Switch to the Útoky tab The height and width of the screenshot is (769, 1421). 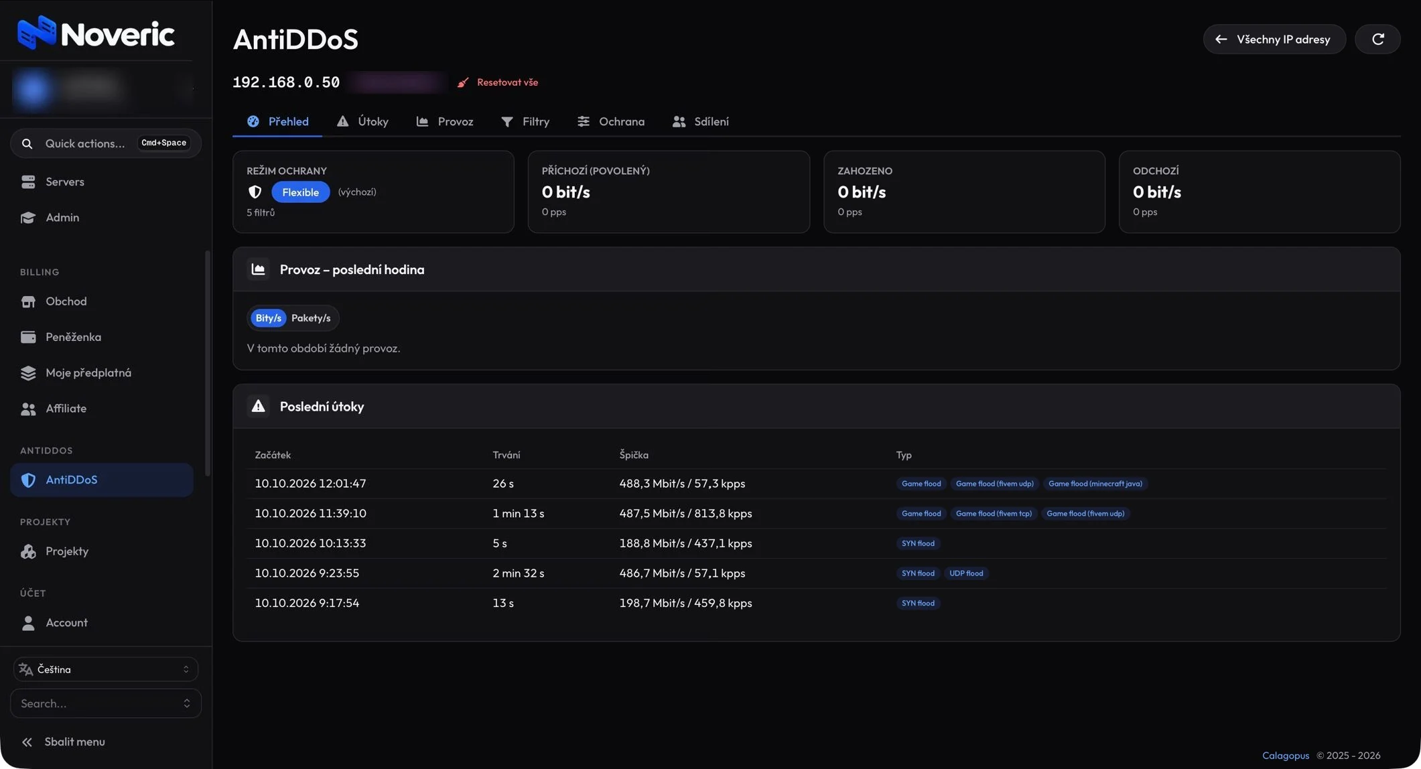tap(362, 121)
